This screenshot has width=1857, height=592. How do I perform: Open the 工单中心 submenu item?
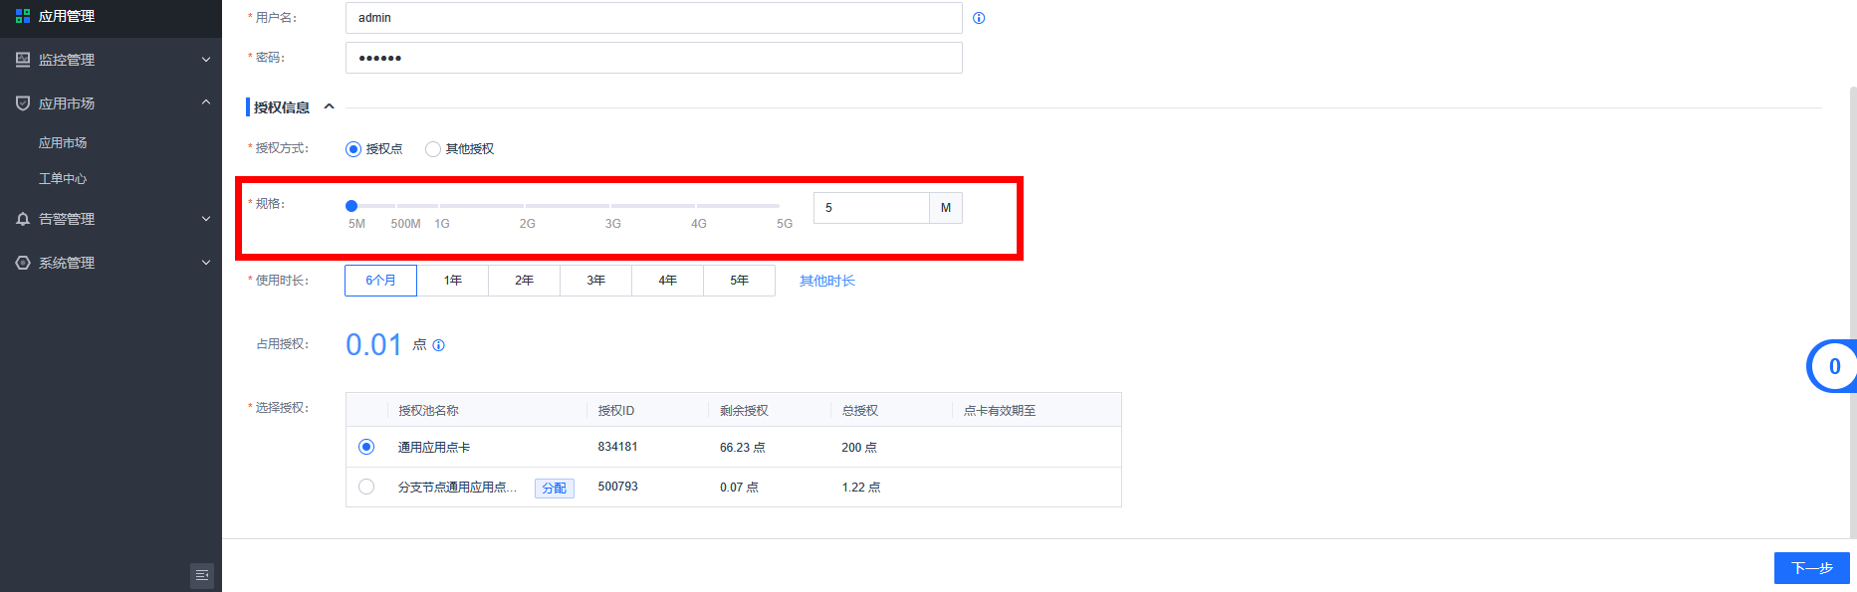click(x=63, y=179)
